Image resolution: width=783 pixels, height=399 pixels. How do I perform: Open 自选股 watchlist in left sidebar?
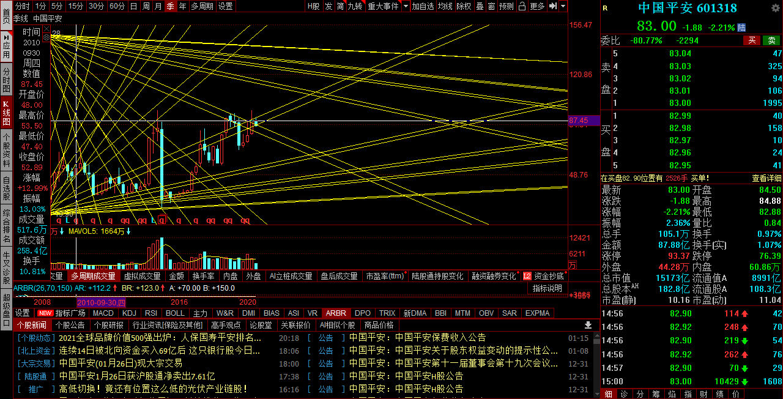(x=6, y=188)
